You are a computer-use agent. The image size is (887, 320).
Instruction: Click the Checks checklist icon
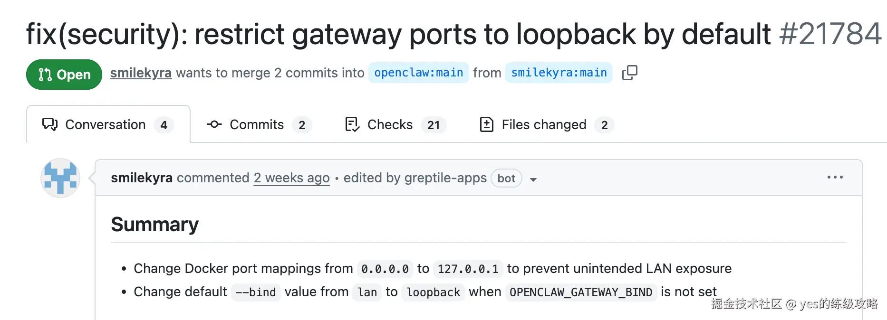pyautogui.click(x=352, y=124)
